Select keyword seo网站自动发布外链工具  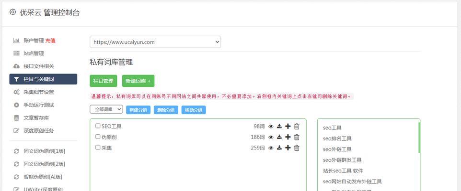coord(352,181)
